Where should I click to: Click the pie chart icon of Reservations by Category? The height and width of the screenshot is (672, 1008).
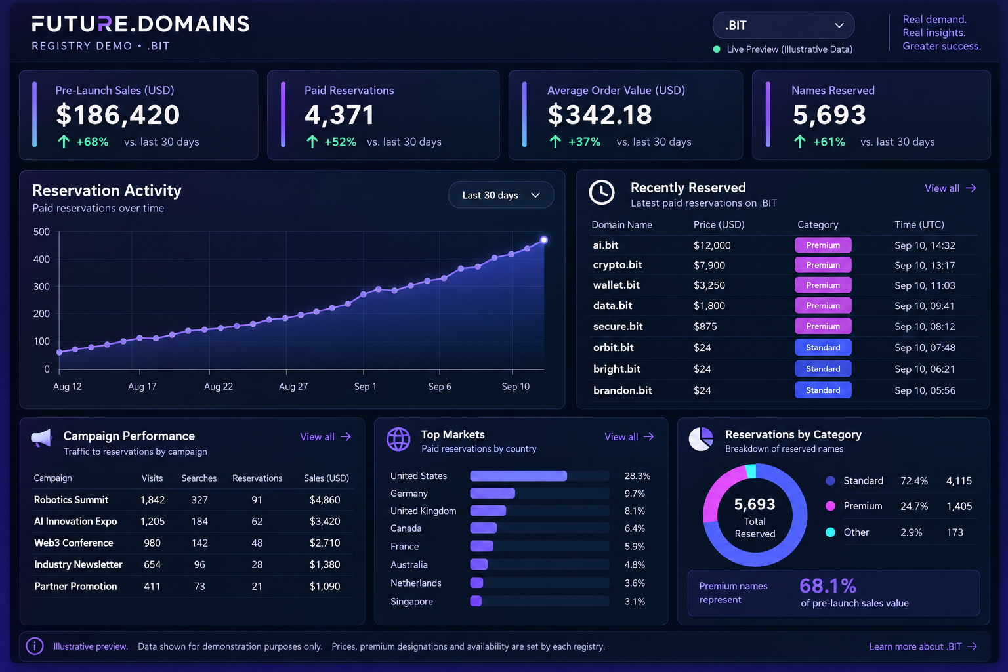701,439
